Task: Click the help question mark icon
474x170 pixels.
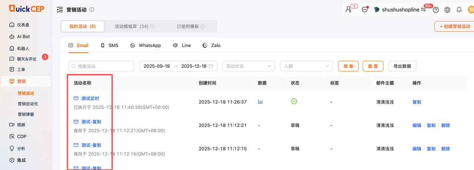Action: tap(436, 10)
